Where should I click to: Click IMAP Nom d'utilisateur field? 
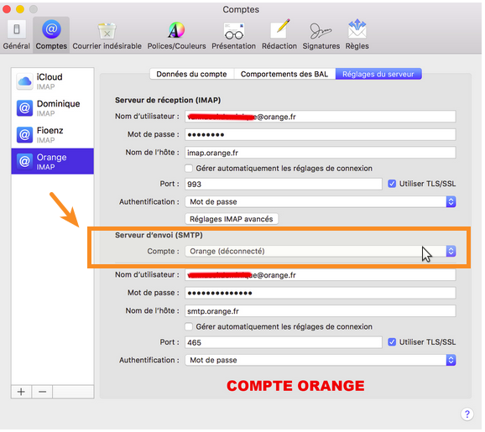(321, 117)
